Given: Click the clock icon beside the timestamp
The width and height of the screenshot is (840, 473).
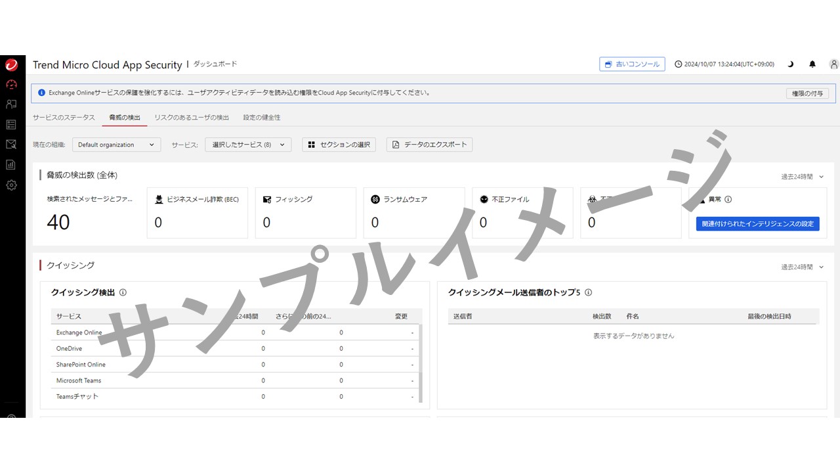Looking at the screenshot, I should pos(679,64).
